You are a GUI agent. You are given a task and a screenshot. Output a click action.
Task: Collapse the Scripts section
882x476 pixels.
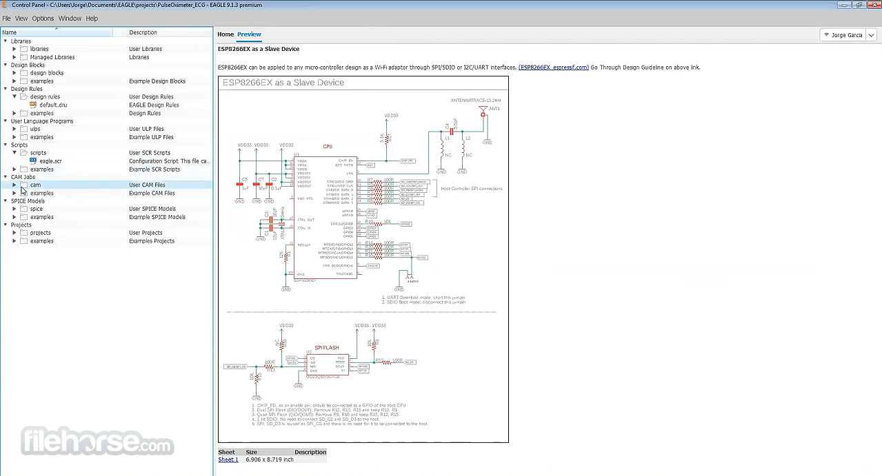pos(6,145)
